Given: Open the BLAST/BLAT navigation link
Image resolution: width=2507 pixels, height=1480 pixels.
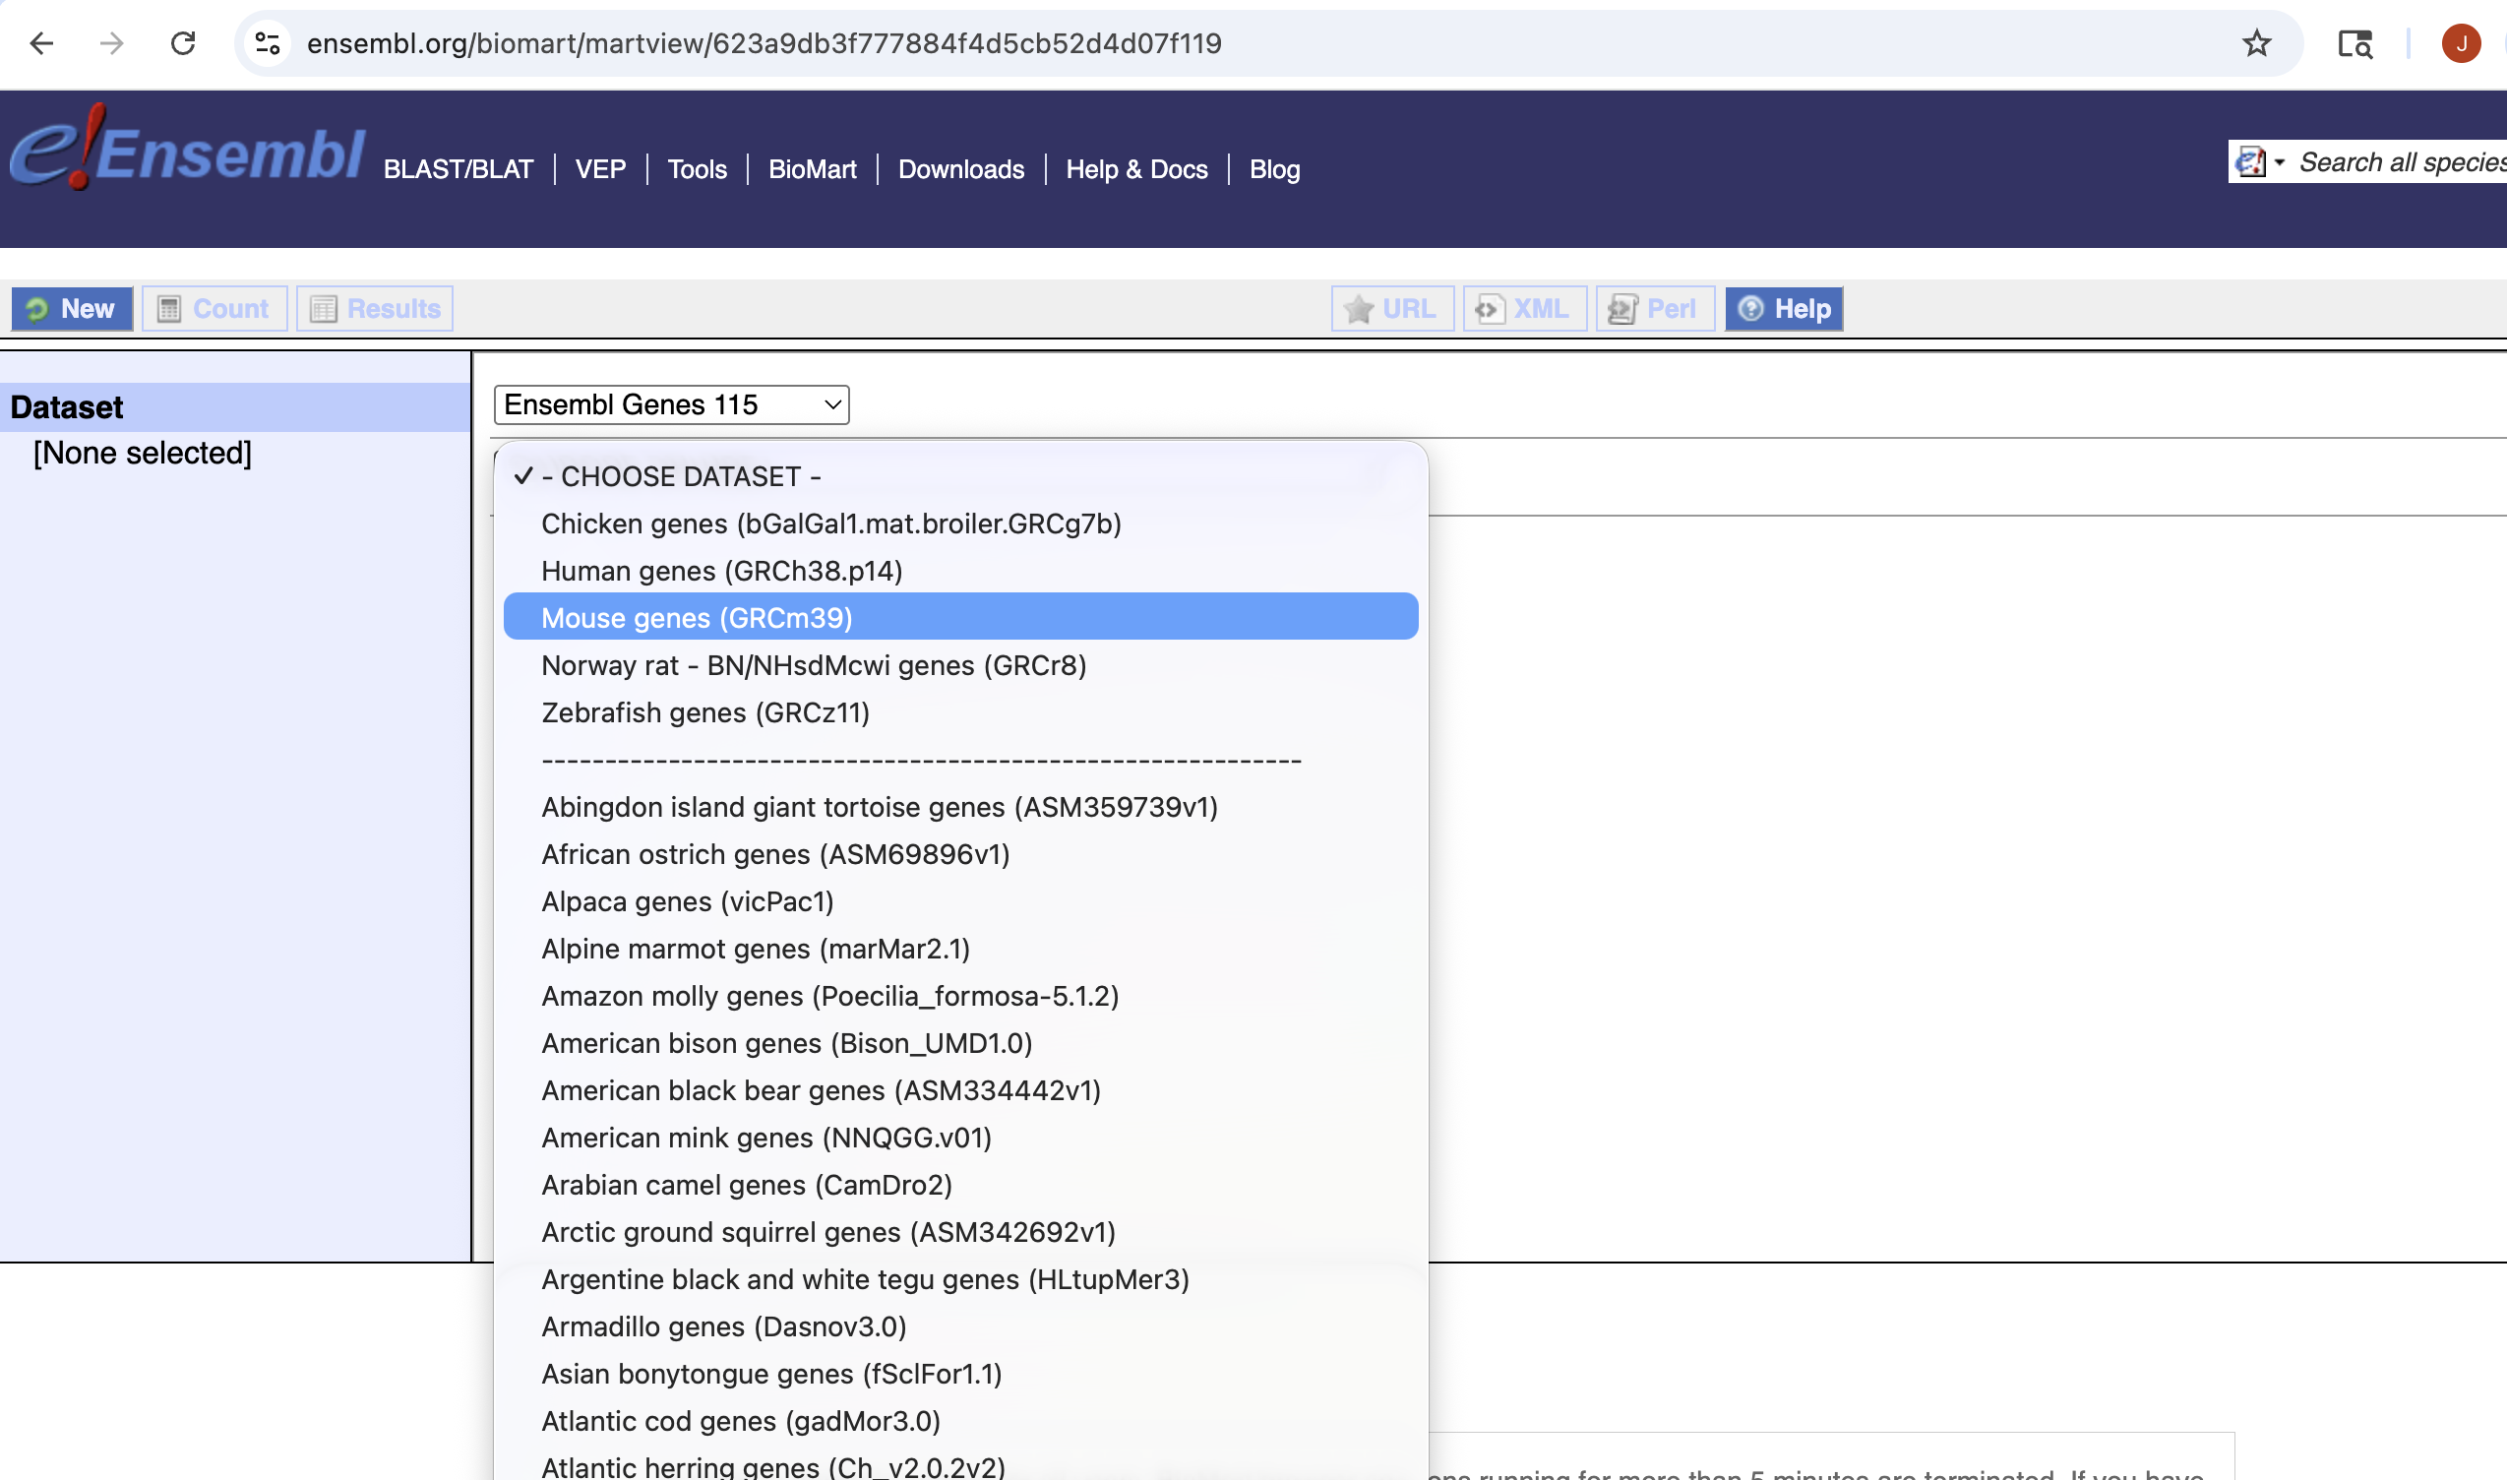Looking at the screenshot, I should pyautogui.click(x=458, y=169).
